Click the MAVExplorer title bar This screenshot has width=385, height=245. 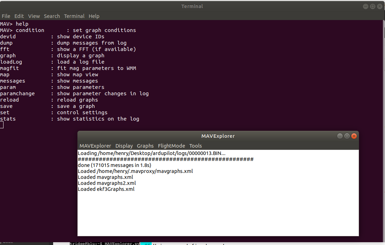coord(218,136)
